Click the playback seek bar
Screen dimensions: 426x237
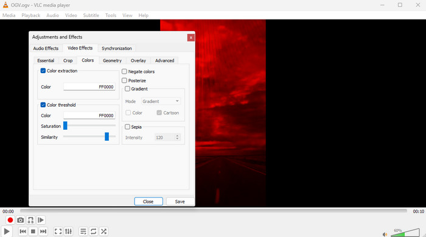214,211
